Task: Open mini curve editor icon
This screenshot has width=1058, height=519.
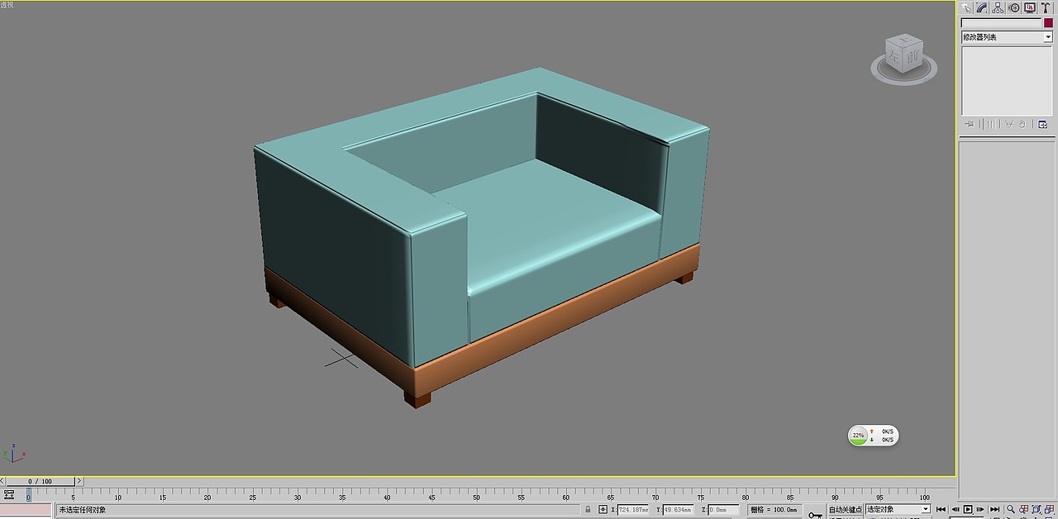Action: tap(9, 494)
